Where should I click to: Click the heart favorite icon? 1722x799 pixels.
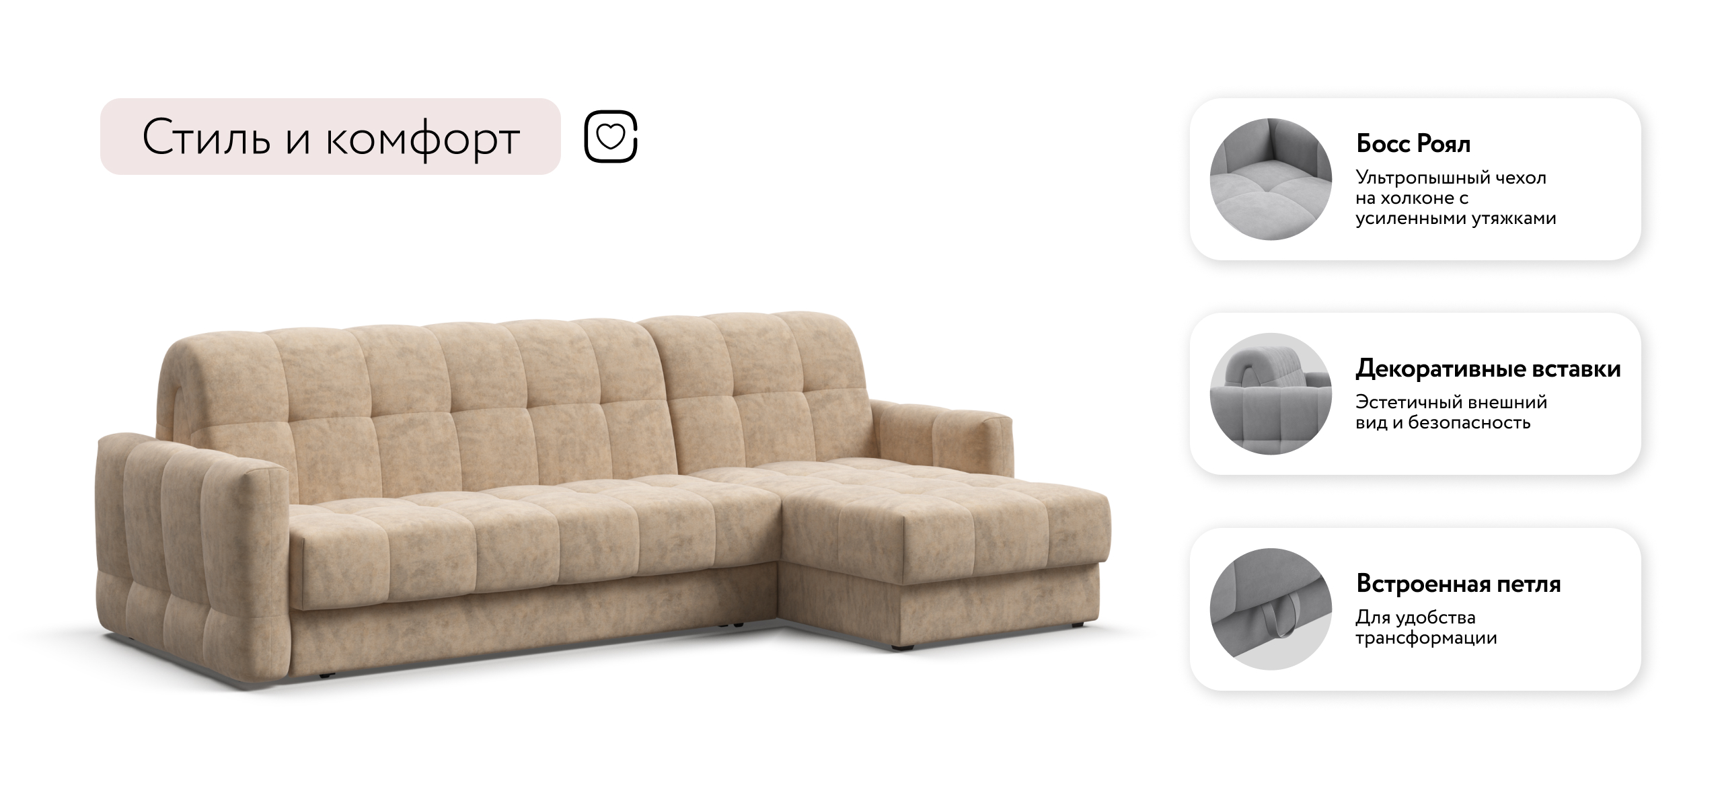tap(611, 137)
